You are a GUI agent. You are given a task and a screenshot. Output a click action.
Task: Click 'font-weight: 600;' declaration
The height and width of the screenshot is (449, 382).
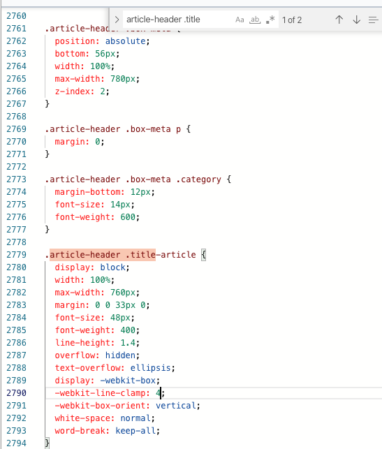97,217
